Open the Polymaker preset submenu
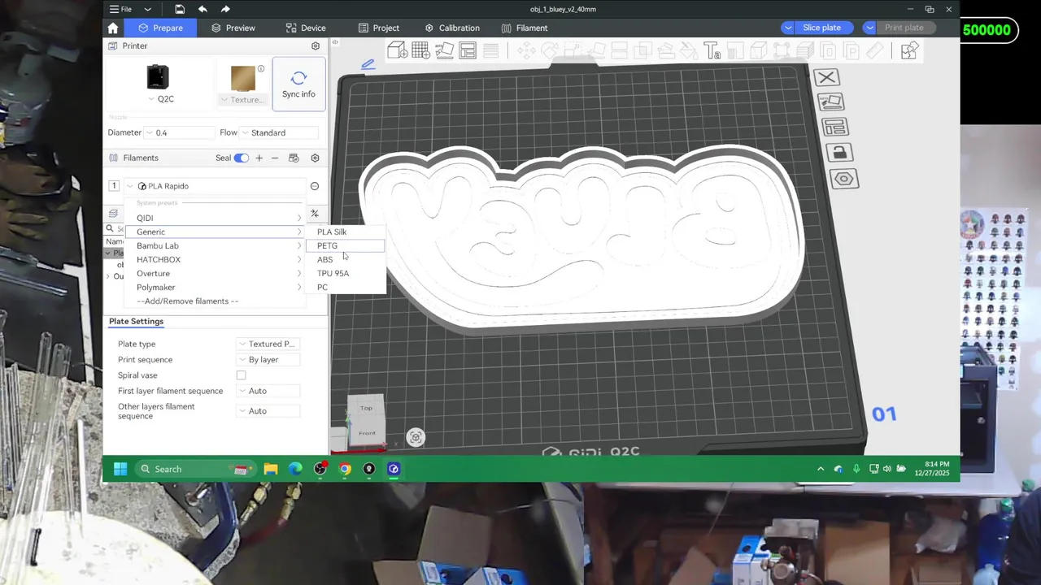The image size is (1041, 585). 216,287
